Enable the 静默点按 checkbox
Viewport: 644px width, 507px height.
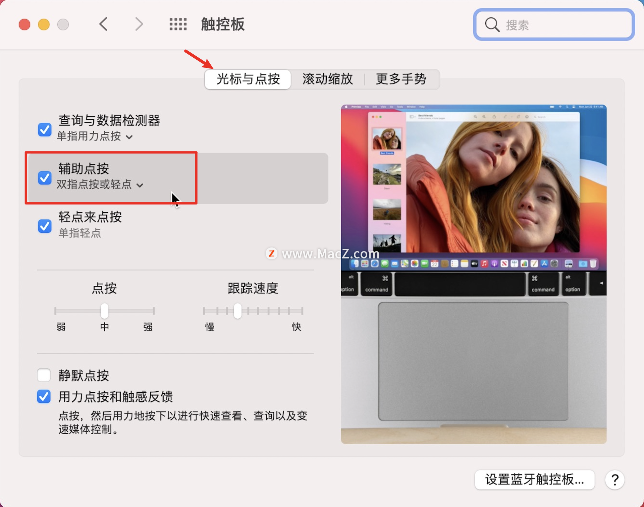(x=44, y=375)
